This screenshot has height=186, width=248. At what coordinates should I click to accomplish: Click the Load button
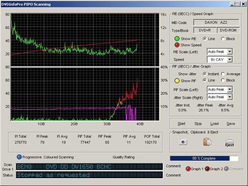click(x=214, y=124)
